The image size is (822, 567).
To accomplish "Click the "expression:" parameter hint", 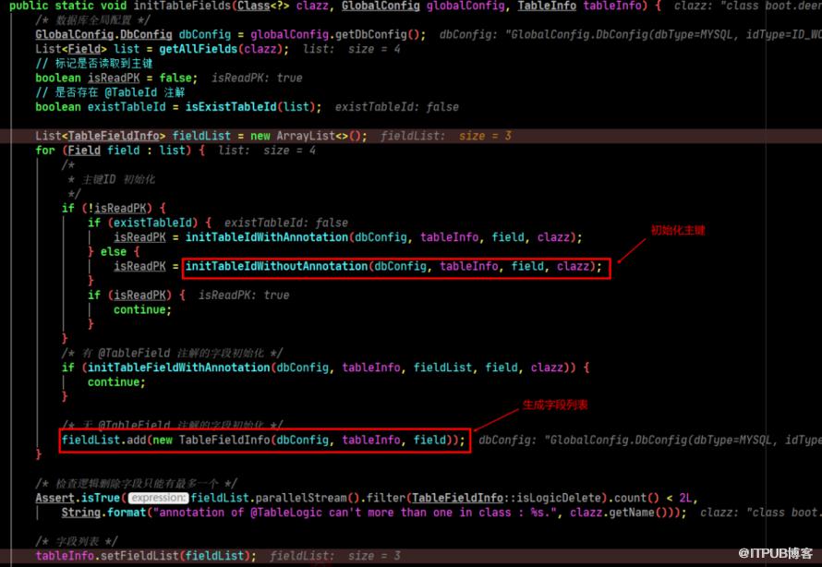I will [x=158, y=498].
